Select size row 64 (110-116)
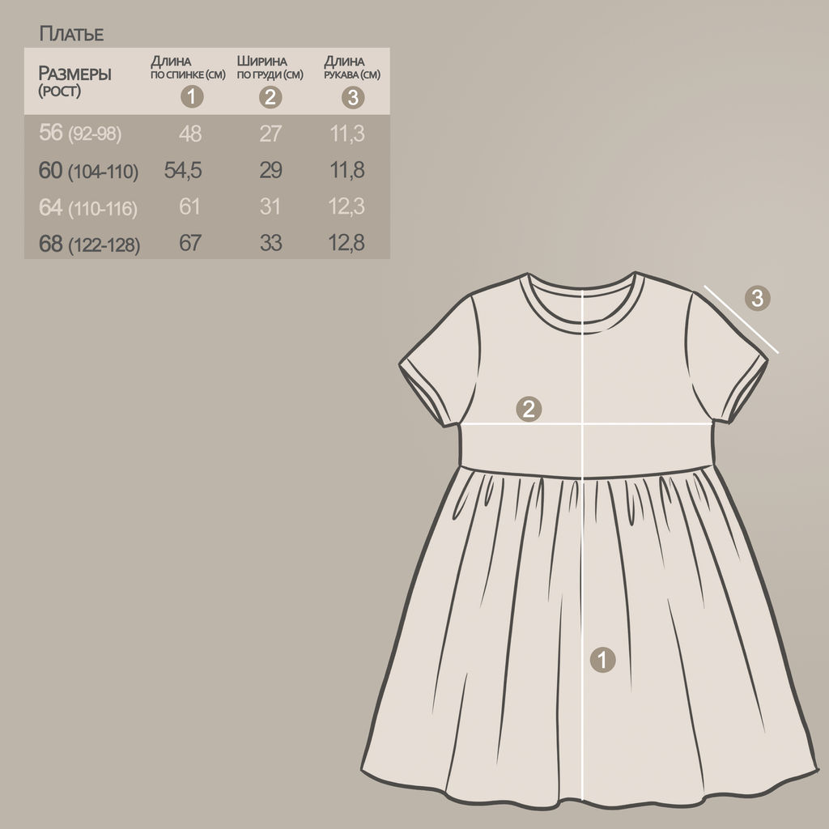 (88, 208)
